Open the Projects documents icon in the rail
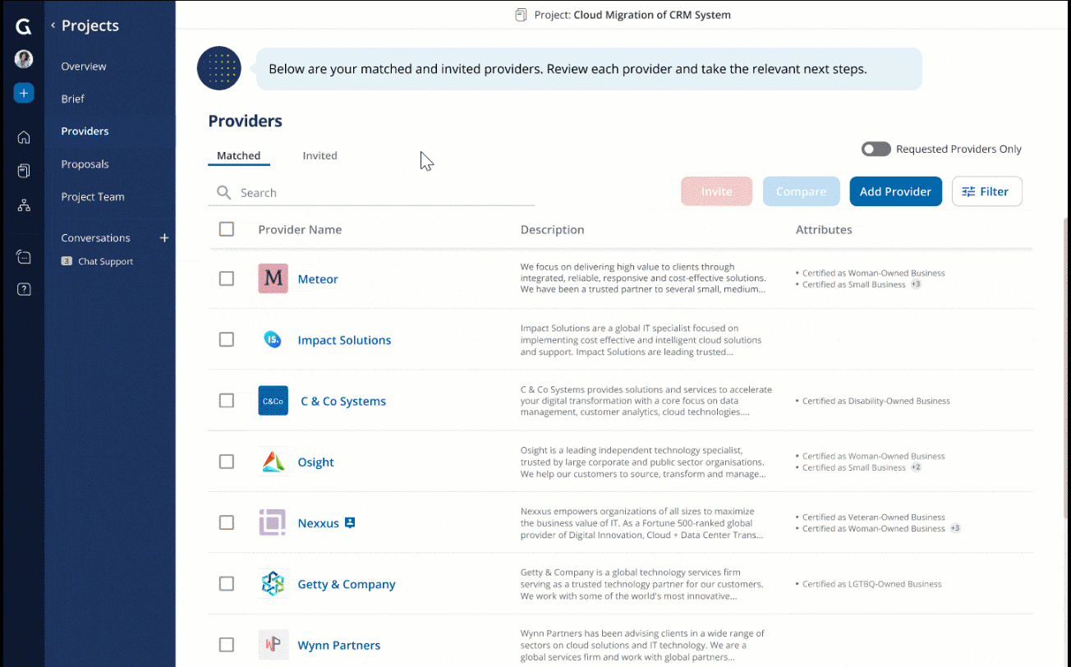 point(23,170)
